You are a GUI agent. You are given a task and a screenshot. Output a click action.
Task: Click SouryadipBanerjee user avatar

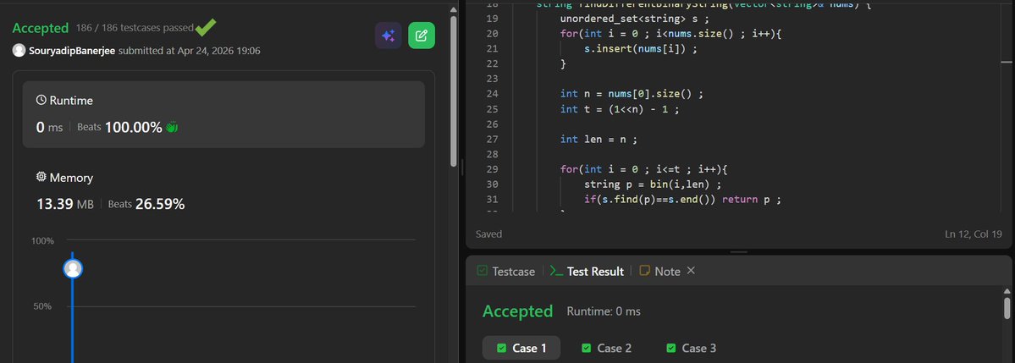19,51
